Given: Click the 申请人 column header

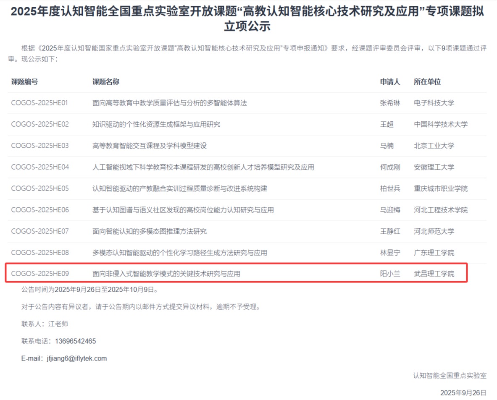Looking at the screenshot, I should tap(390, 82).
